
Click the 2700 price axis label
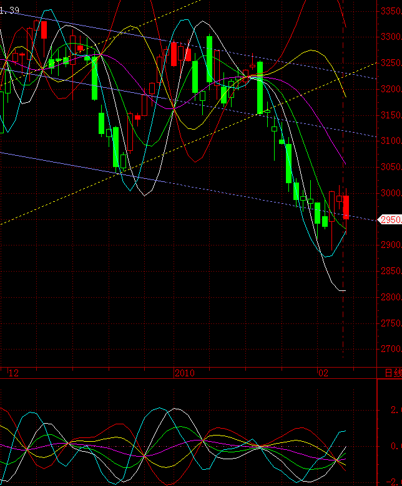pos(391,350)
